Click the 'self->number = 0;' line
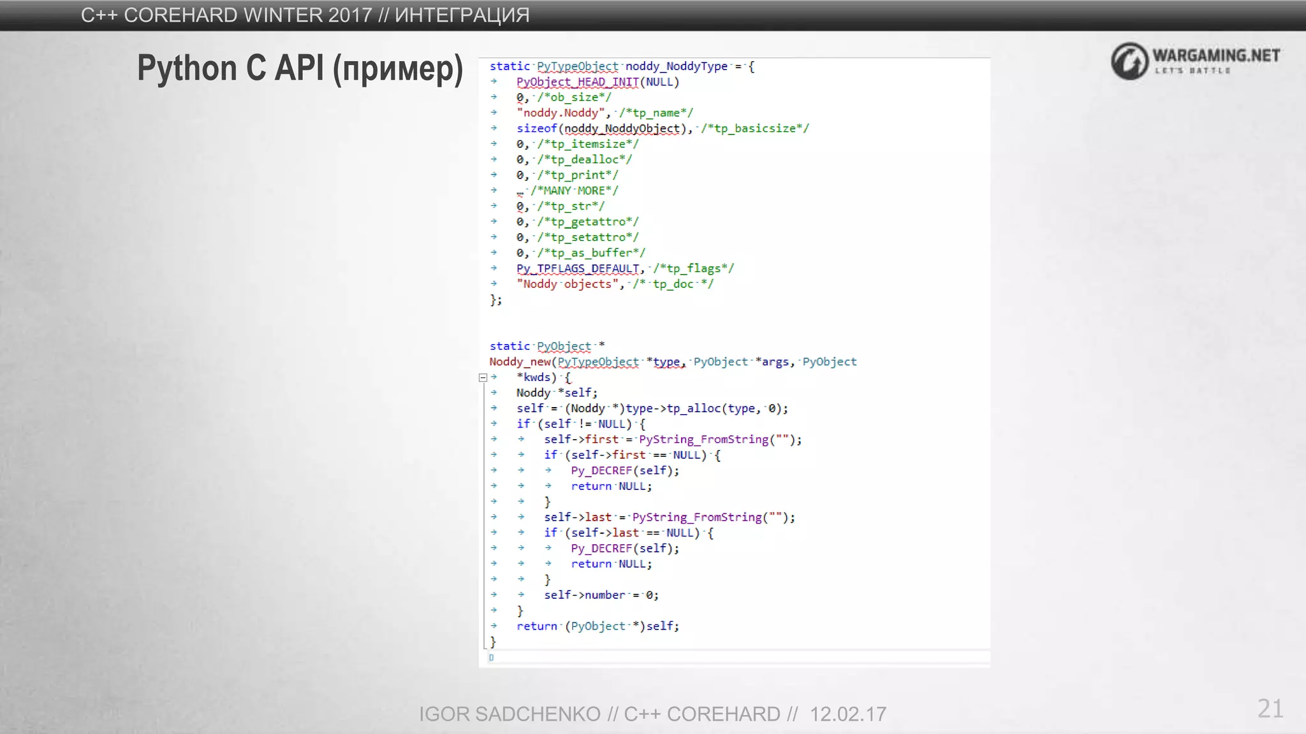 tap(601, 595)
